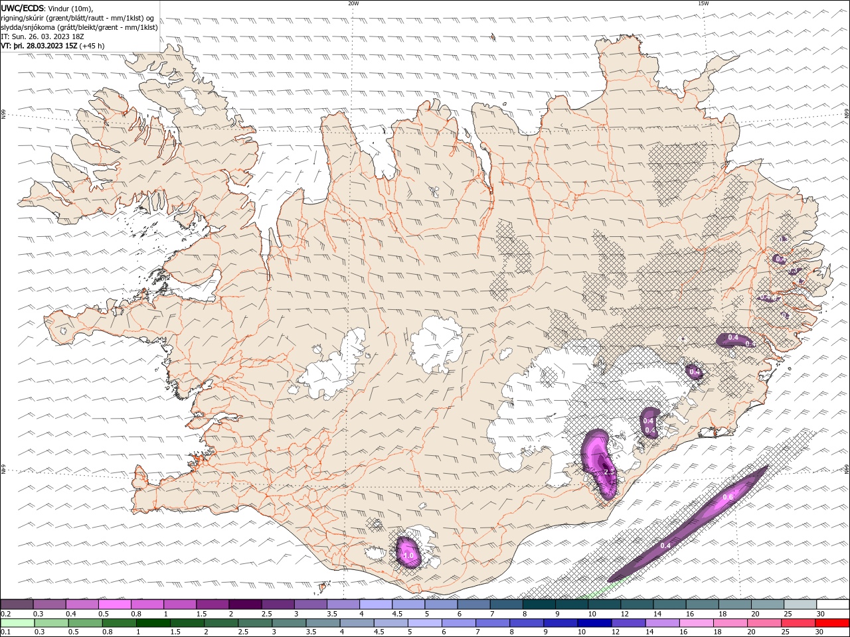Image resolution: width=850 pixels, height=637 pixels.
Task: Pick bottom-row pink swatch between 20 and 25
Action: pos(764,623)
